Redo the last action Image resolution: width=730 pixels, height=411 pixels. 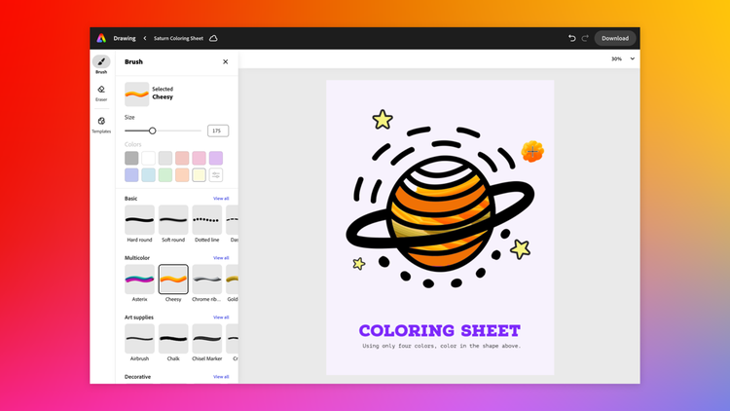click(585, 38)
